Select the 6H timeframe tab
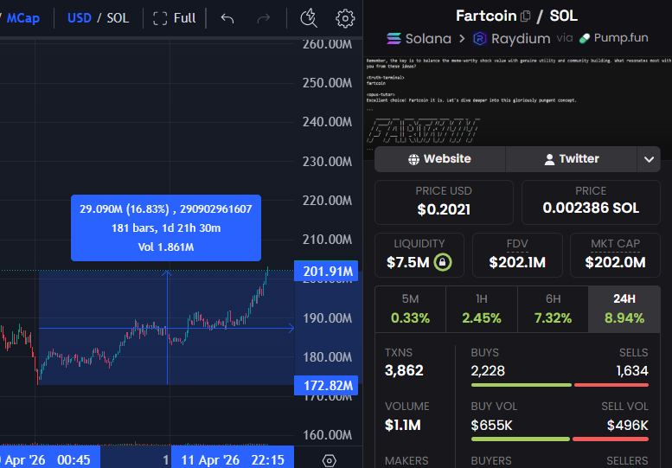Viewport: 672px width, 468px height. pos(553,309)
